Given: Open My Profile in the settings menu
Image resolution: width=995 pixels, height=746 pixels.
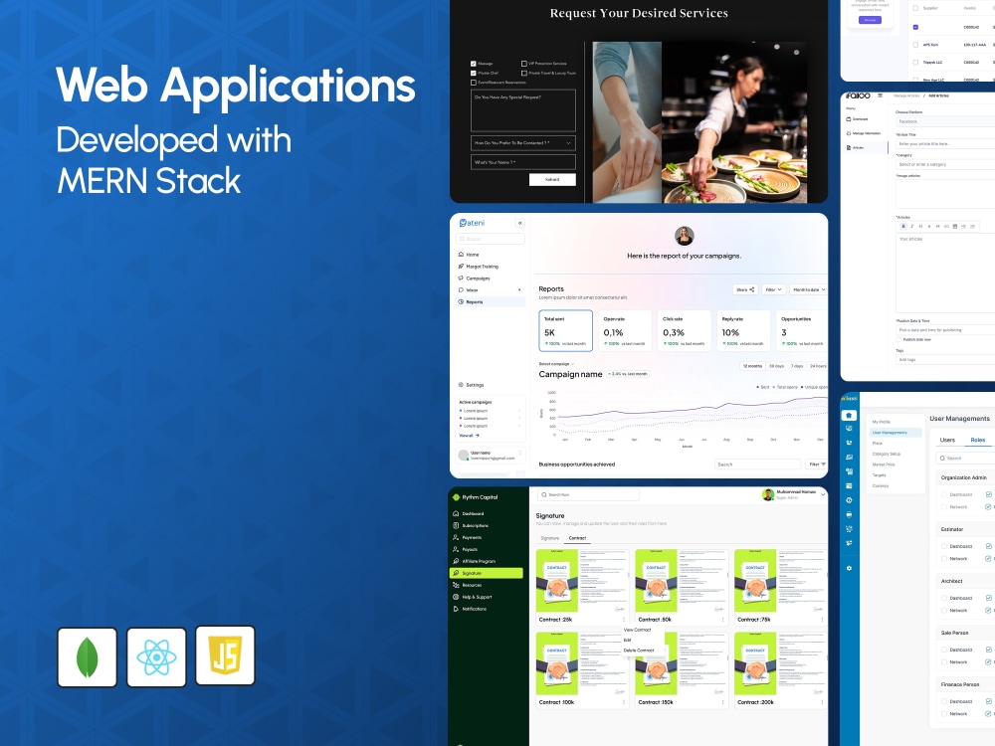Looking at the screenshot, I should [881, 421].
